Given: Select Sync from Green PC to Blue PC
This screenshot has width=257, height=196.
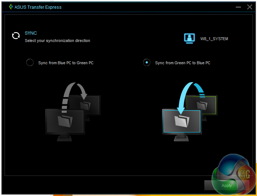Looking at the screenshot, I should click(x=146, y=63).
